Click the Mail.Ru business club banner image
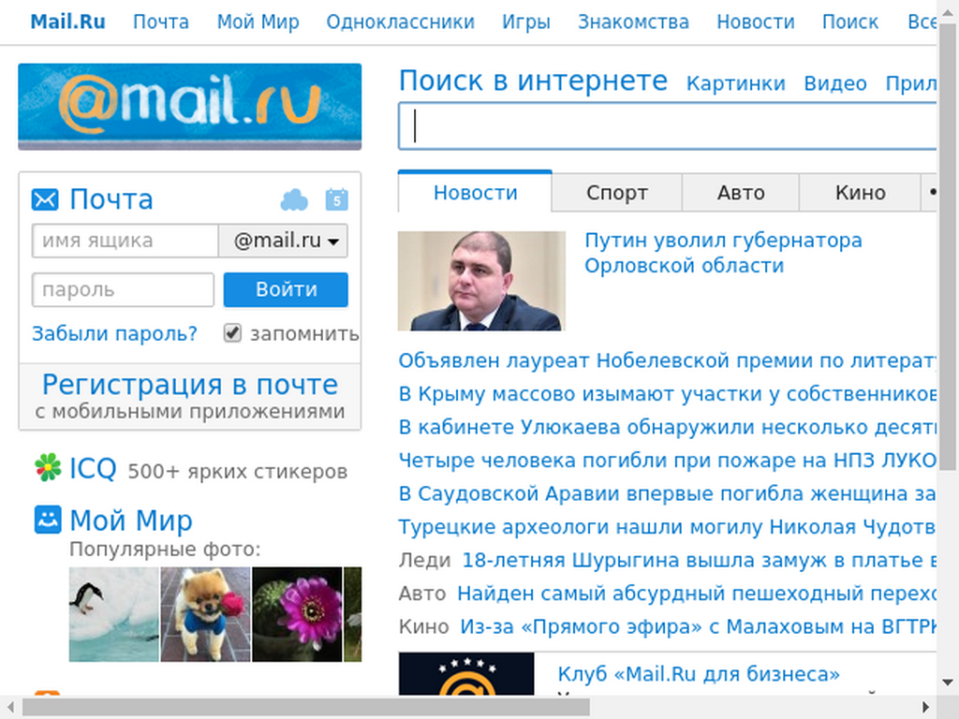 click(x=466, y=674)
